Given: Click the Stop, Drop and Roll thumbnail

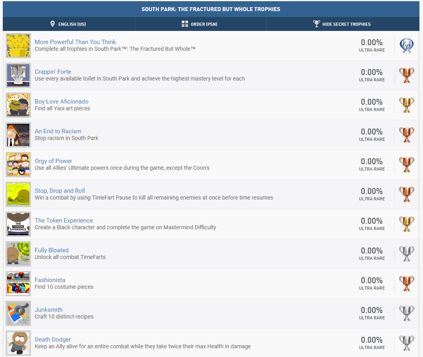Looking at the screenshot, I should pyautogui.click(x=18, y=194).
